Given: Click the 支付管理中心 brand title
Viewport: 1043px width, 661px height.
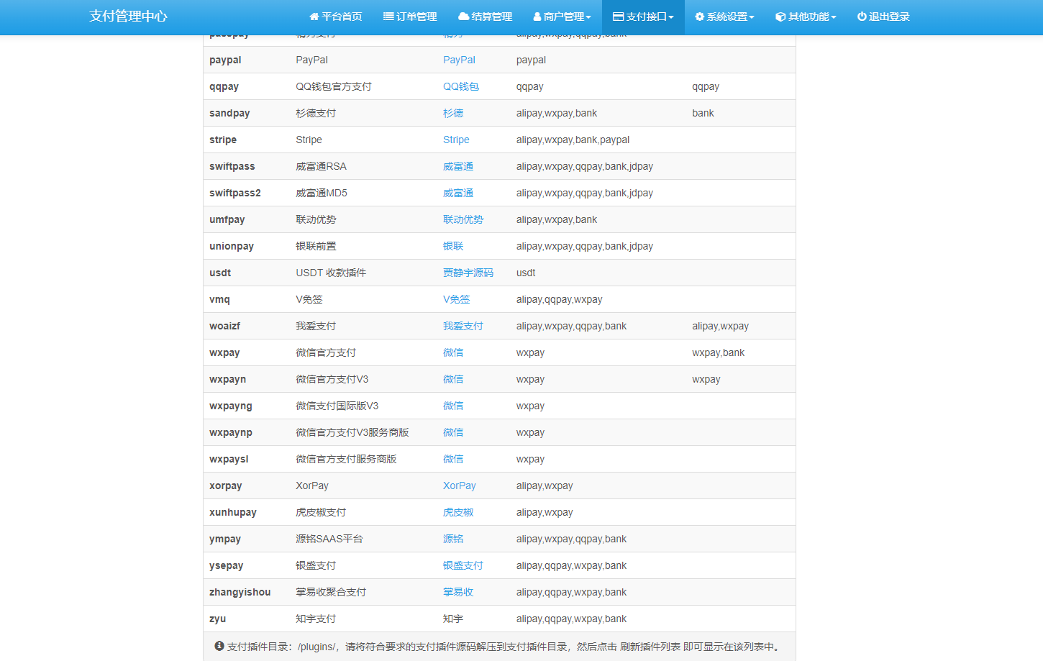Looking at the screenshot, I should point(128,17).
